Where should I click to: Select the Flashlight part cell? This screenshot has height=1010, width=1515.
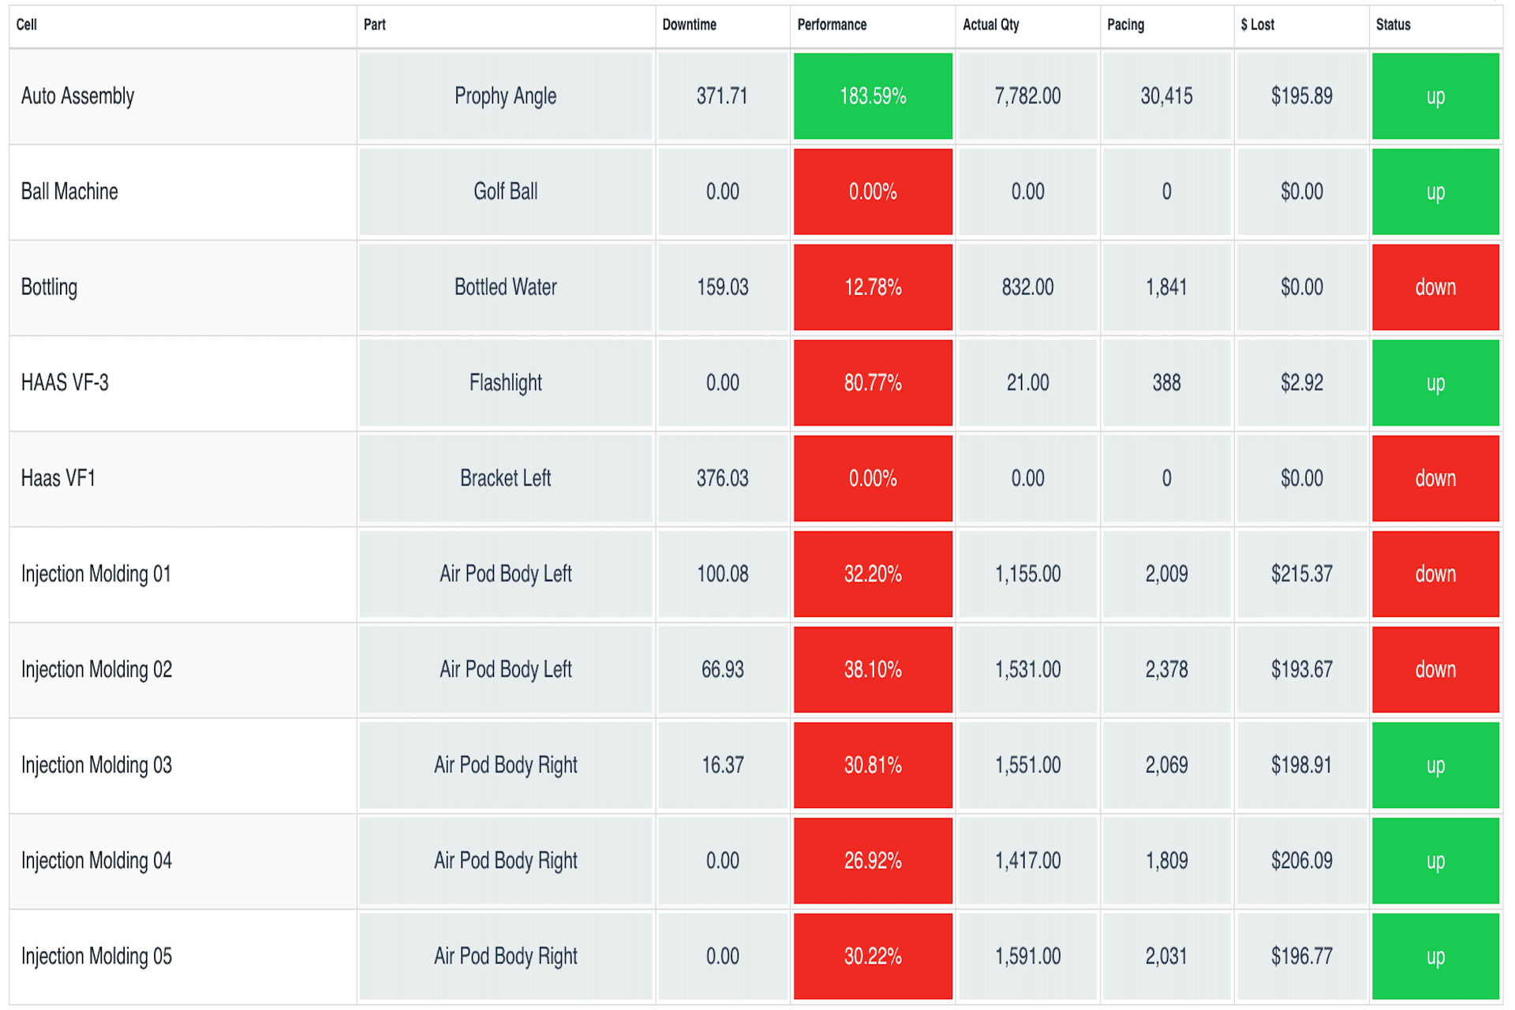click(x=505, y=383)
